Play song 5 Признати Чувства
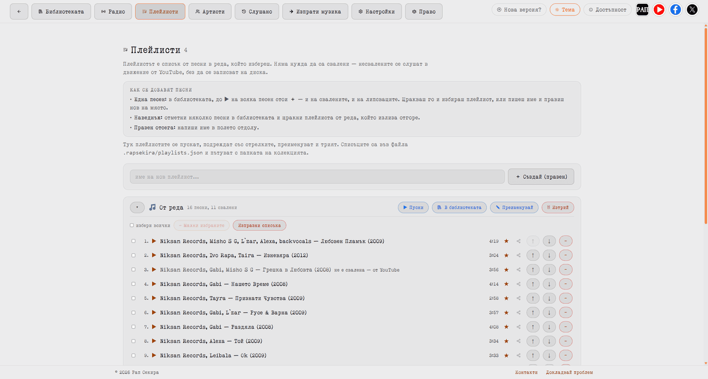The image size is (708, 379). pos(154,298)
